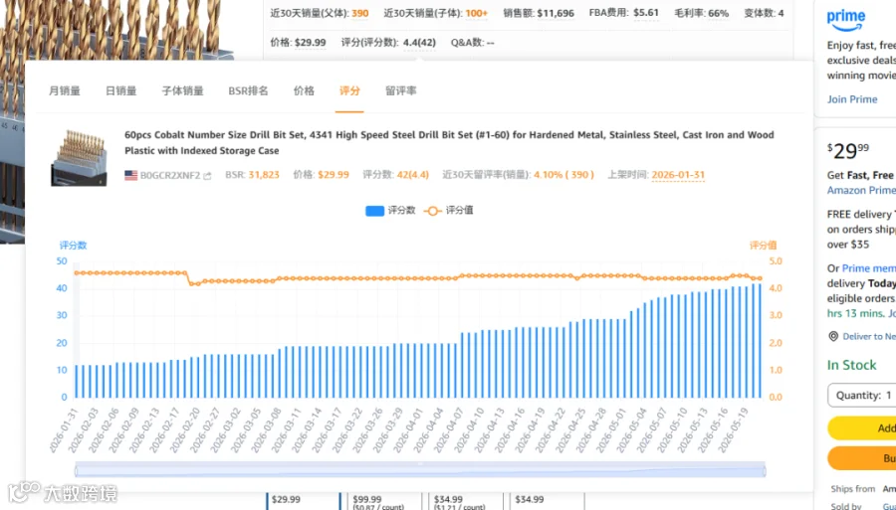Click the watermark logo at bottom left
Viewport: 896px width, 510px height.
[63, 493]
